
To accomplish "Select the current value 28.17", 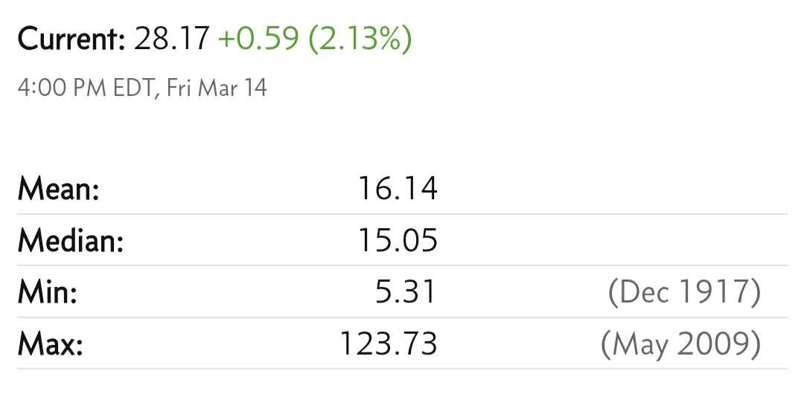I will click(x=172, y=39).
